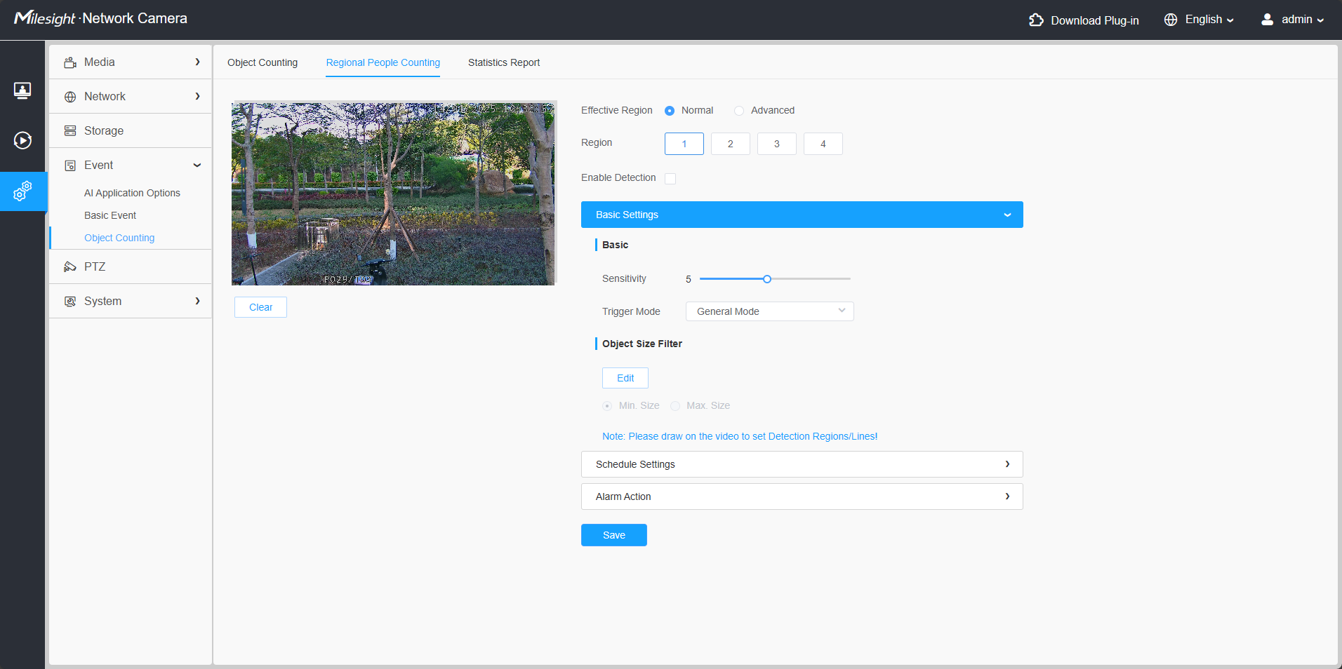Switch to Object Counting tab

tap(263, 62)
